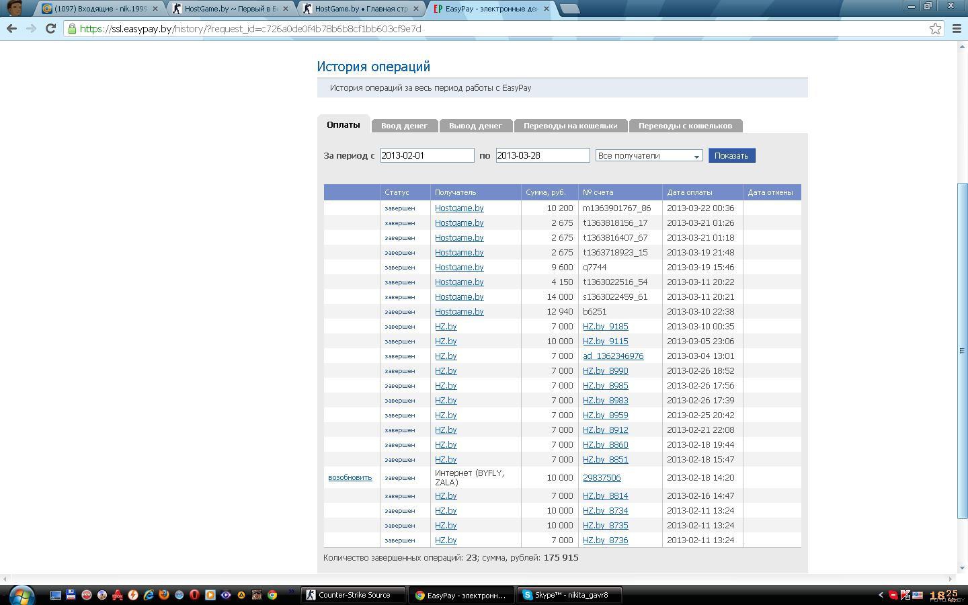Open invoice link ad_1362346976

click(613, 356)
